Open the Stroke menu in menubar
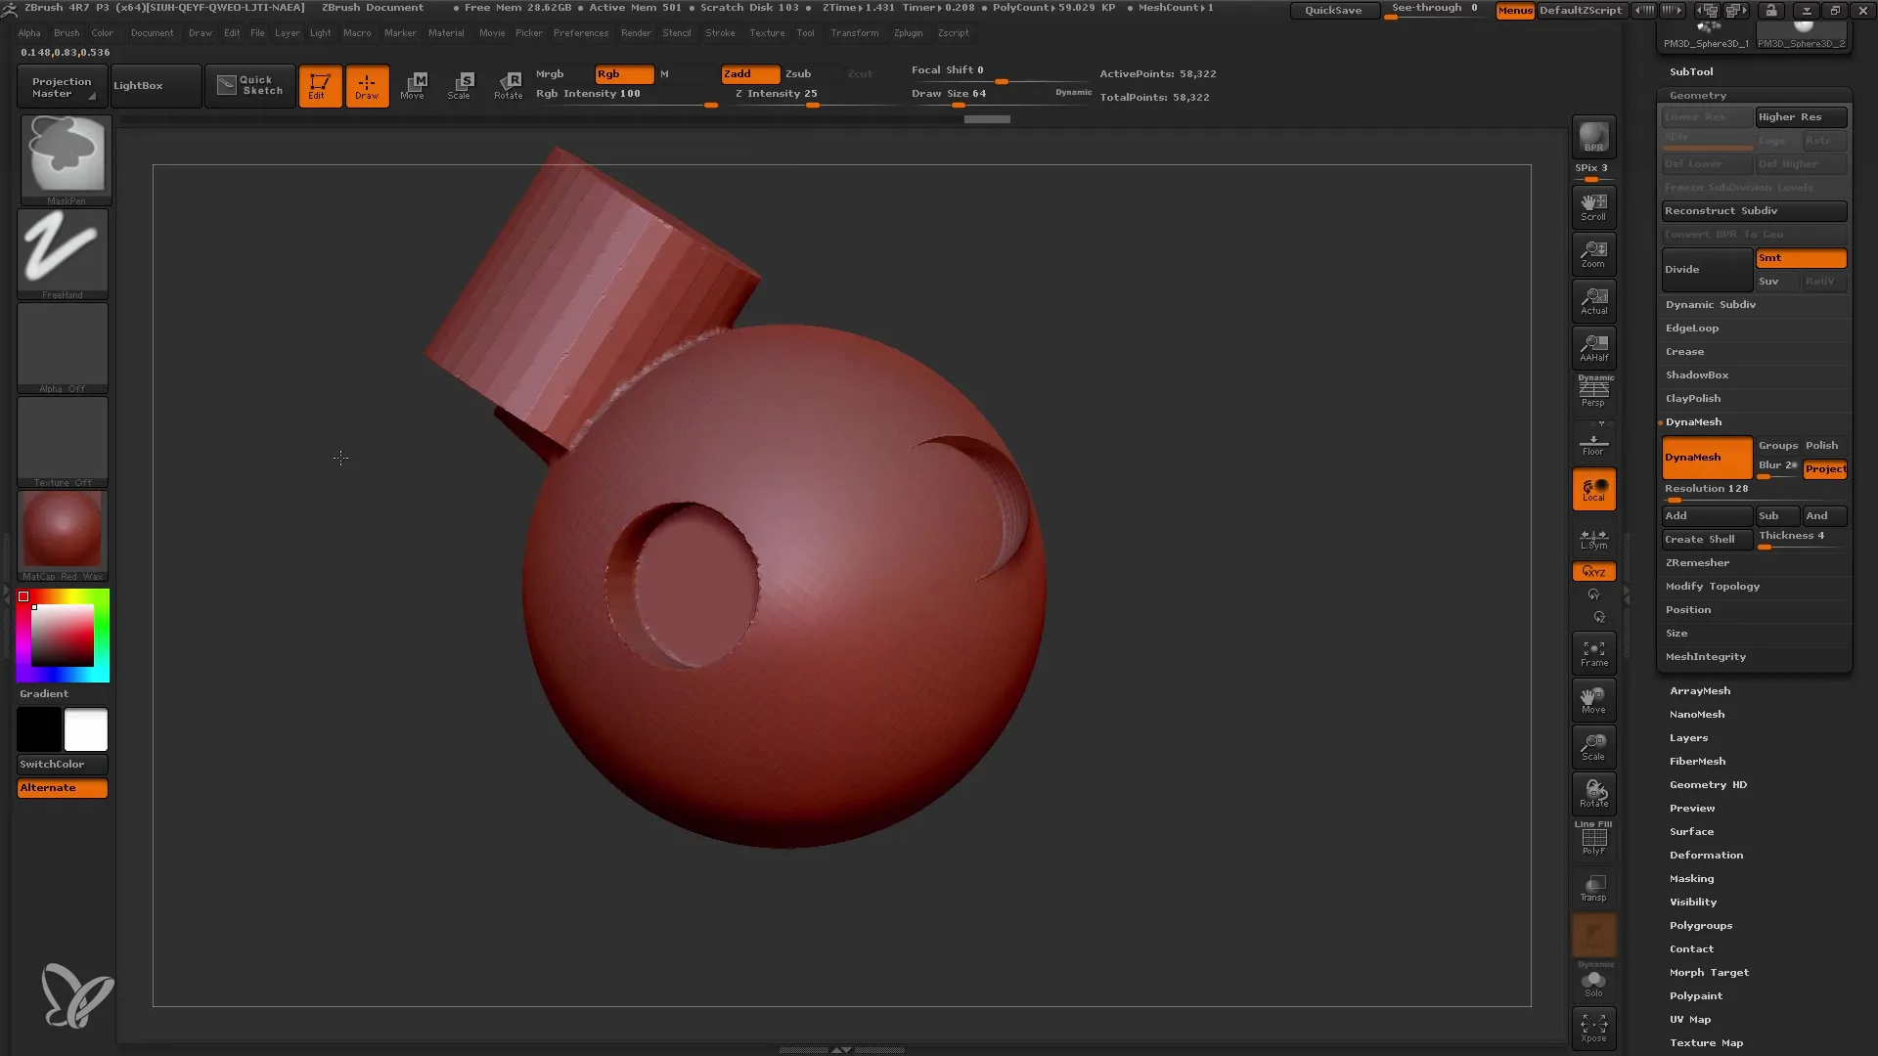The height and width of the screenshot is (1056, 1878). click(720, 32)
